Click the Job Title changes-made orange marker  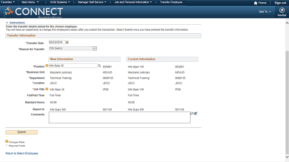47,89
